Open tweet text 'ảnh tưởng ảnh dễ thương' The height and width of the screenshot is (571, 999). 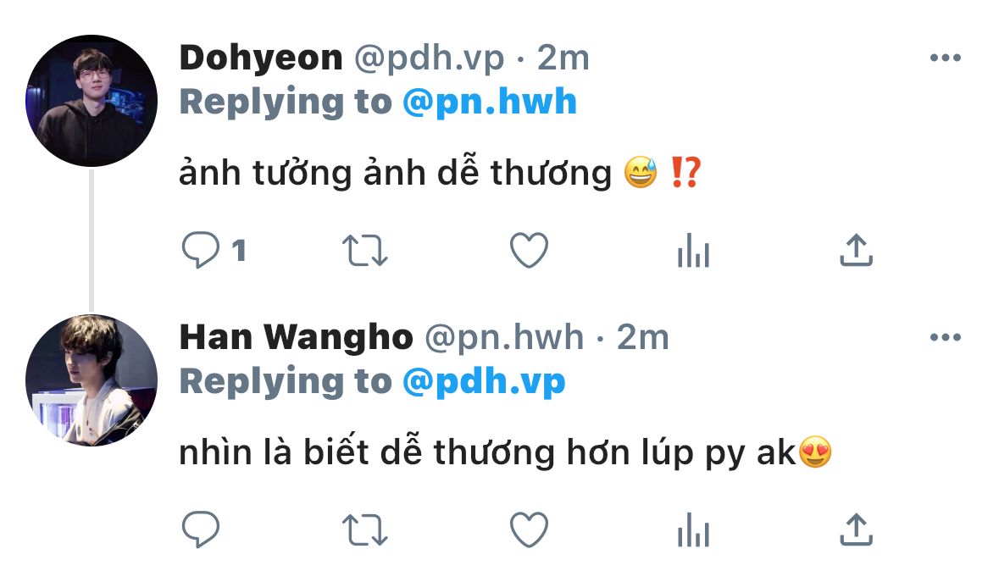[x=395, y=172]
